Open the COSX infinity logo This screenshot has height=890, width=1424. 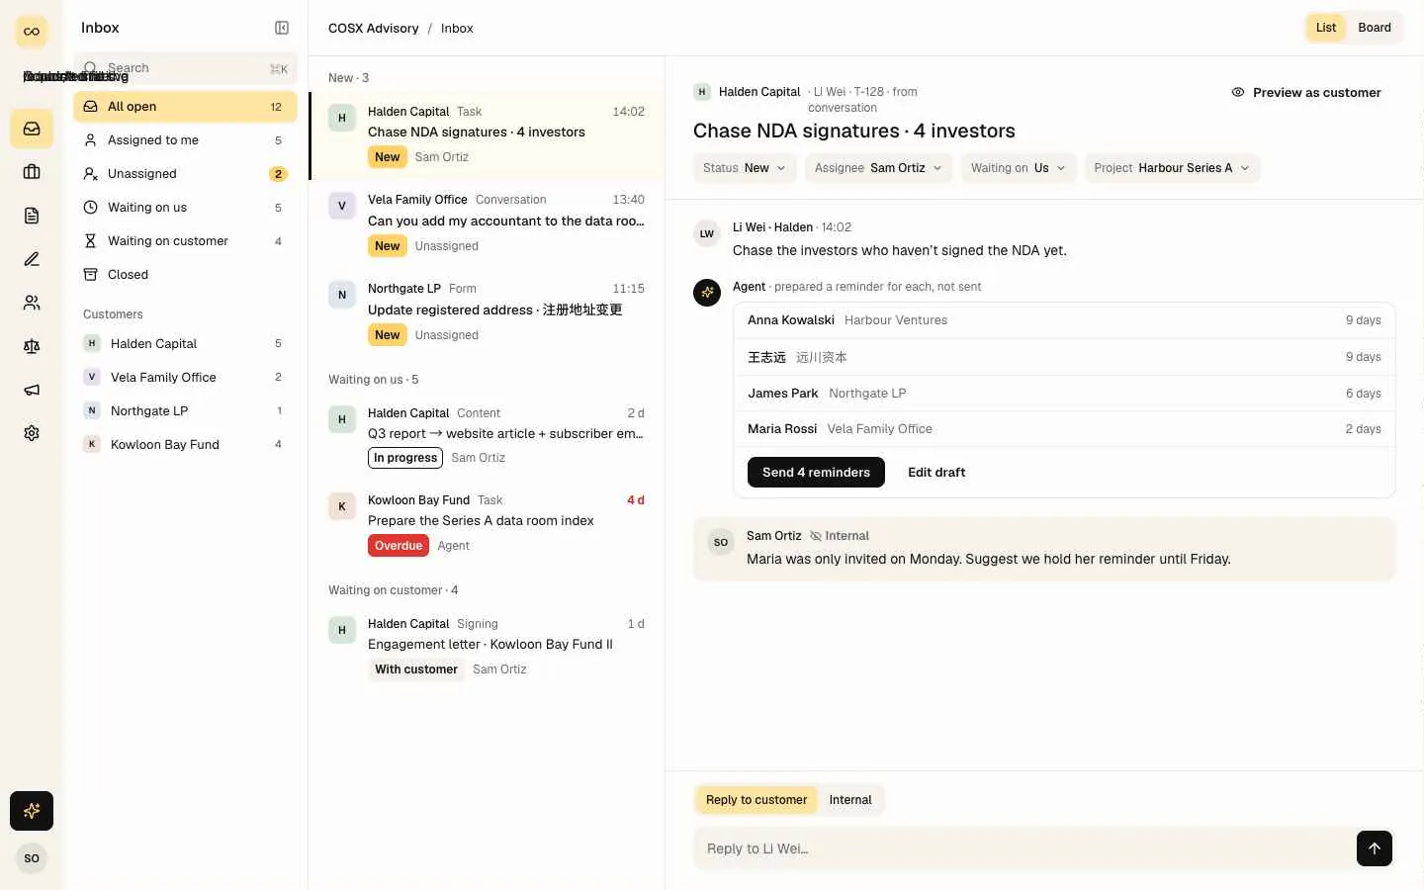[32, 32]
